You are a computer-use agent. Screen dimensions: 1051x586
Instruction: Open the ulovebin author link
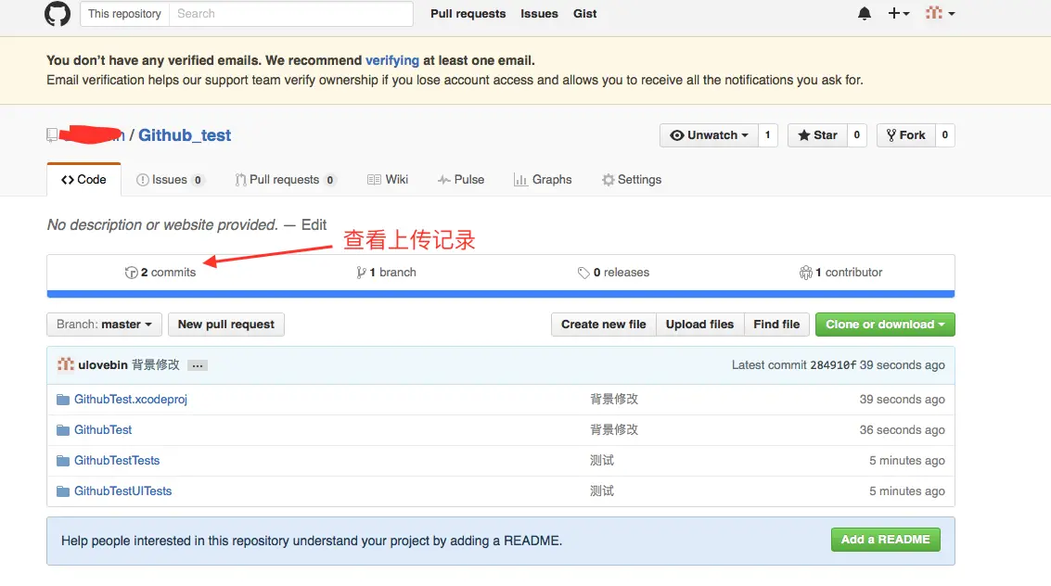(x=103, y=365)
